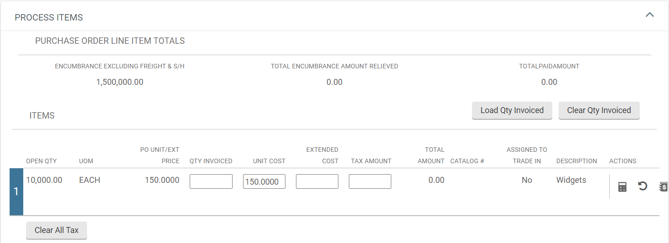669x243 pixels.
Task: Click the calculator icon for Widgets row
Action: point(622,186)
